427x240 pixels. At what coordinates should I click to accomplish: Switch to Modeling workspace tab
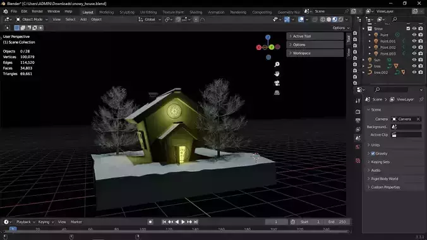click(x=107, y=12)
